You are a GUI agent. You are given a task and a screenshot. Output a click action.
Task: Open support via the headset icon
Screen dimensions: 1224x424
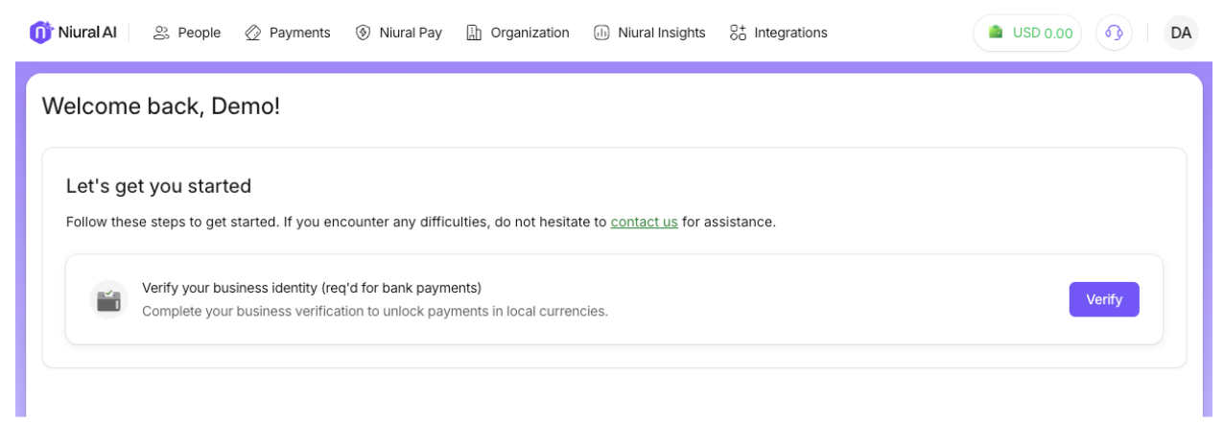pyautogui.click(x=1114, y=33)
